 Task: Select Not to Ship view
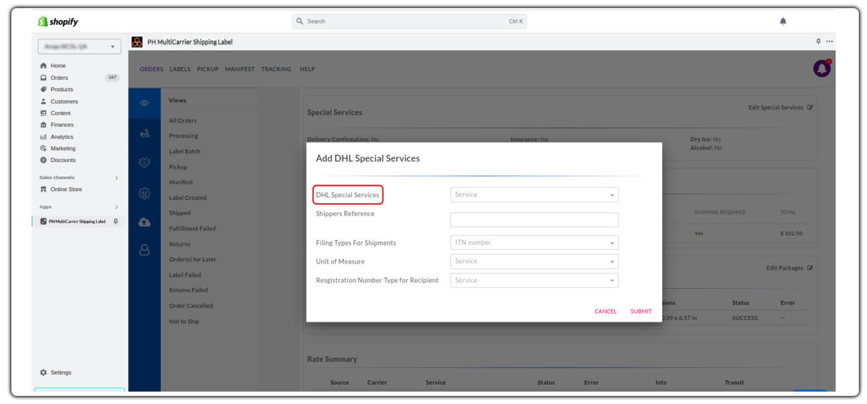[x=184, y=322]
